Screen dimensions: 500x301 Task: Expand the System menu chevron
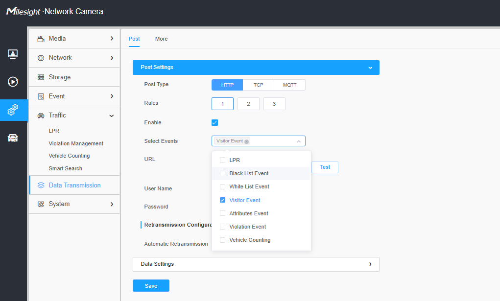pos(112,204)
